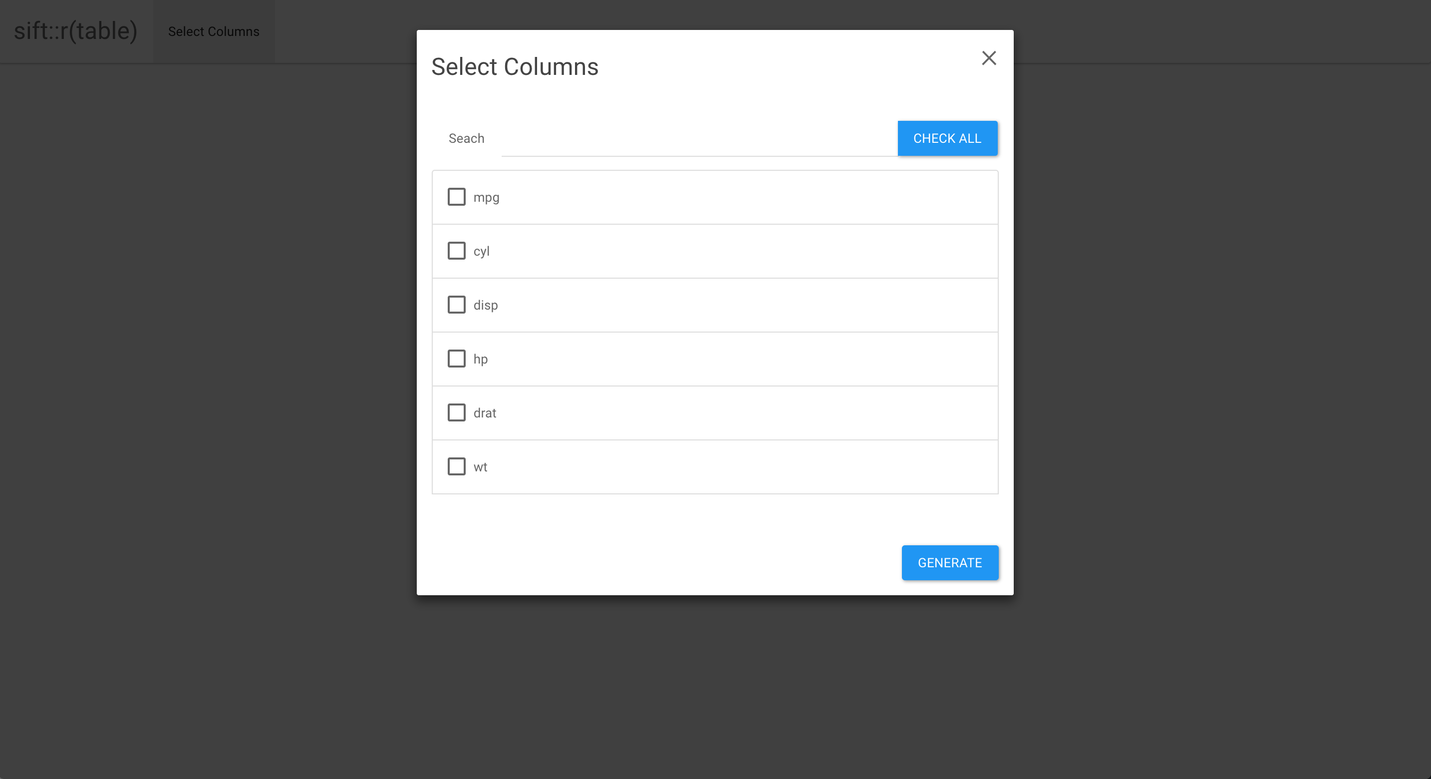Click the cyl label text
The width and height of the screenshot is (1431, 779).
point(482,251)
